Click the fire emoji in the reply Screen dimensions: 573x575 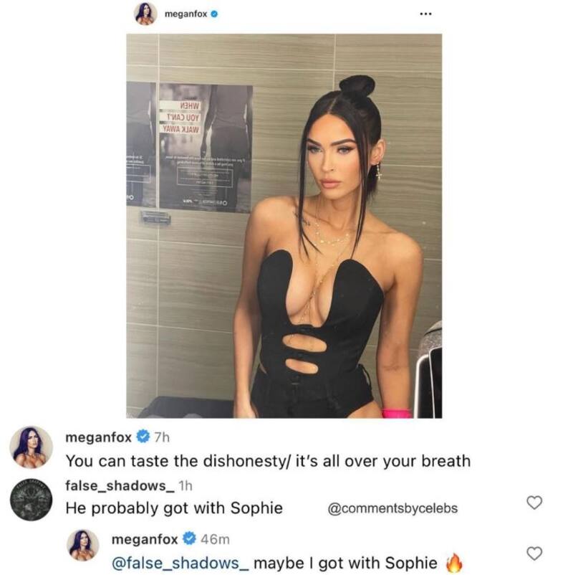pos(454,563)
